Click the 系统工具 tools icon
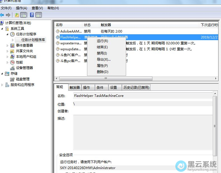This screenshot has height=173, width=221. pos(7,29)
